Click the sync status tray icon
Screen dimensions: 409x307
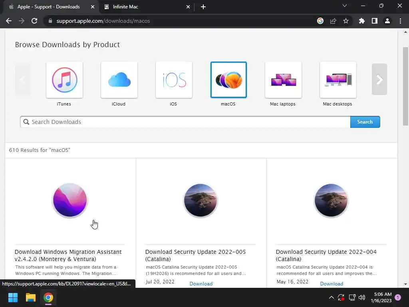(341, 297)
